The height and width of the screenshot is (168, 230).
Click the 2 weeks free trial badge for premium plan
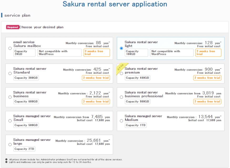207,78
